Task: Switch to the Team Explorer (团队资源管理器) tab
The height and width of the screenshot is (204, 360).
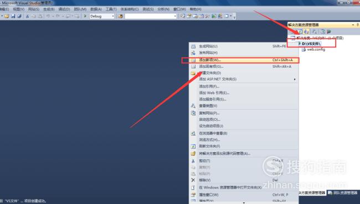Action: (x=343, y=193)
